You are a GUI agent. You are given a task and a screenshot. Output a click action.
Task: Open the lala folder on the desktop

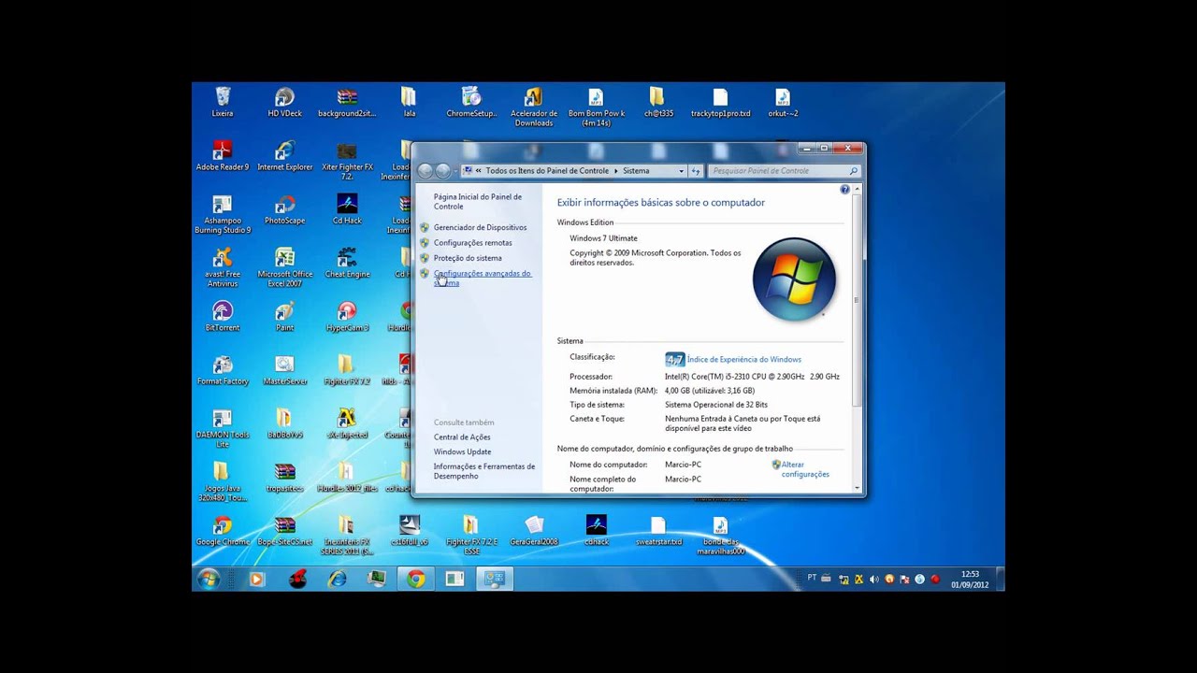(x=409, y=102)
